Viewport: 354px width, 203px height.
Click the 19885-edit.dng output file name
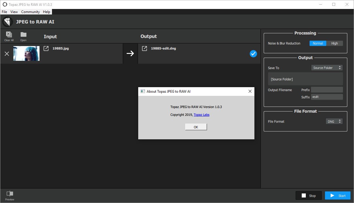(163, 48)
